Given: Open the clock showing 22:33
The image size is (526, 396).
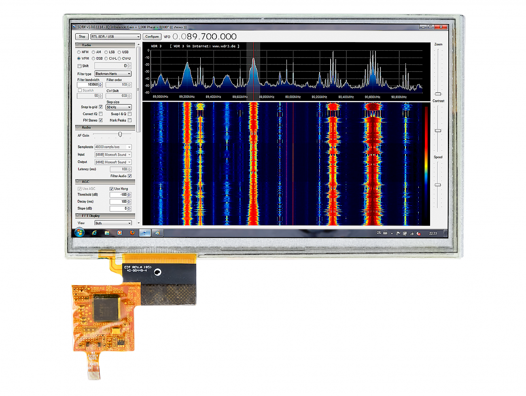Looking at the screenshot, I should (433, 233).
